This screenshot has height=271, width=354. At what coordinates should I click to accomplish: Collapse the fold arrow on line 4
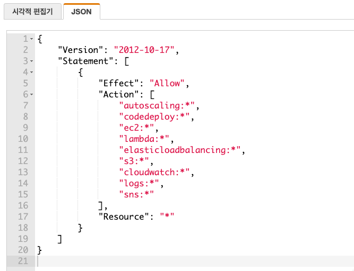[32, 73]
